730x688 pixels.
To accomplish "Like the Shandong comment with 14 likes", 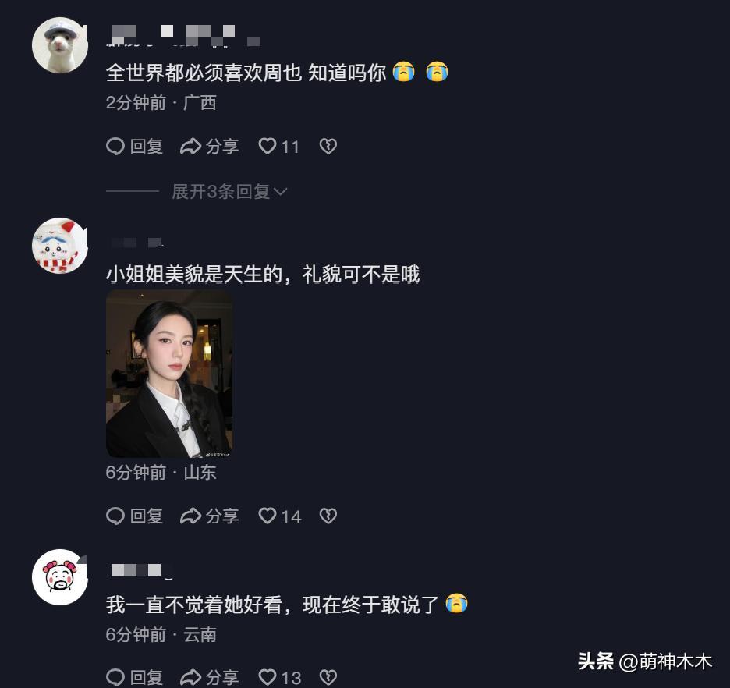I will (x=280, y=516).
